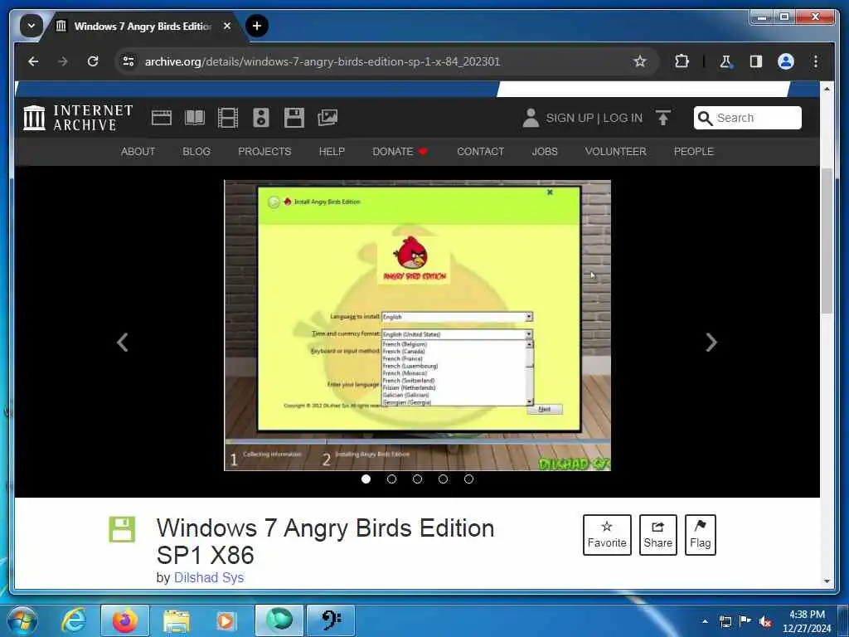Launch Internet Explorer from the taskbar

(x=74, y=620)
